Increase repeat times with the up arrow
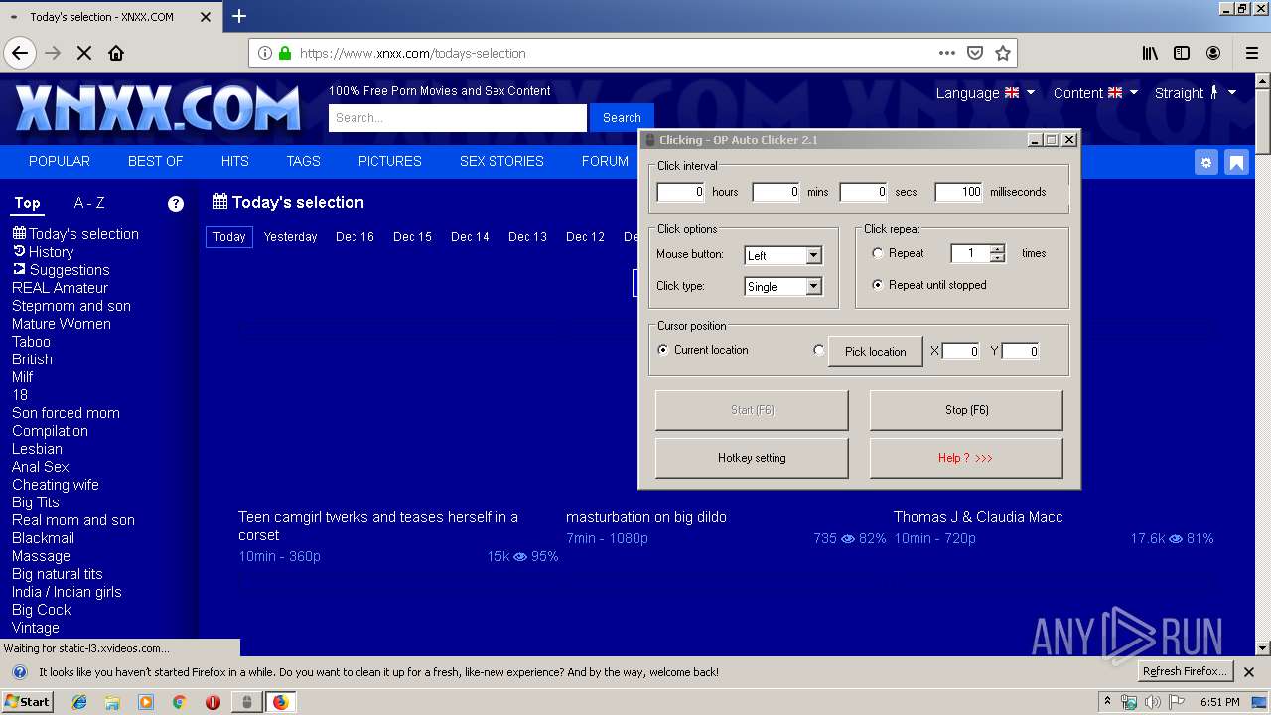The image size is (1271, 715). coord(998,248)
